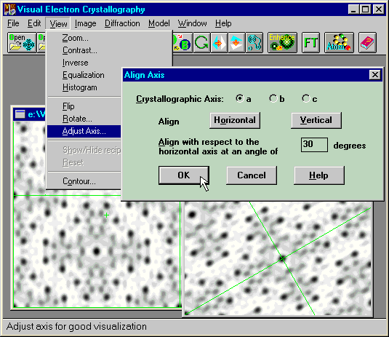The image size is (389, 337).
Task: Select crystallographic axis b radio button
Action: coord(273,98)
